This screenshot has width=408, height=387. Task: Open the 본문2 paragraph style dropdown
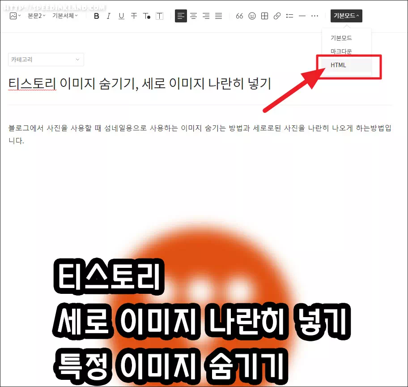click(x=36, y=16)
